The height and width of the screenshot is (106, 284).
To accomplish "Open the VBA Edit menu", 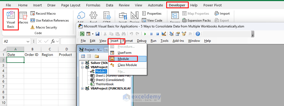I will [93, 41].
